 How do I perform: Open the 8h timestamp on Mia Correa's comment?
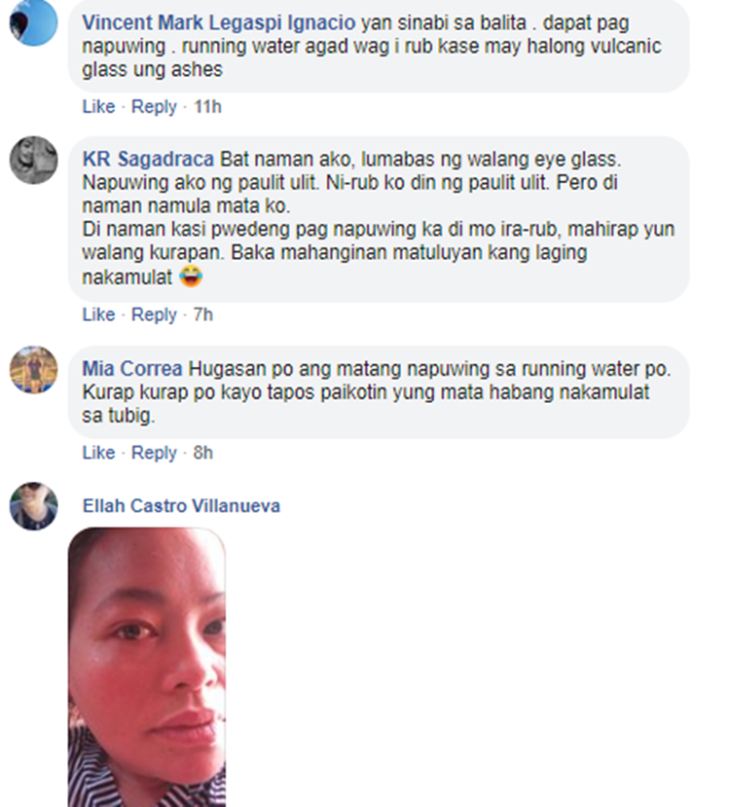[x=202, y=453]
